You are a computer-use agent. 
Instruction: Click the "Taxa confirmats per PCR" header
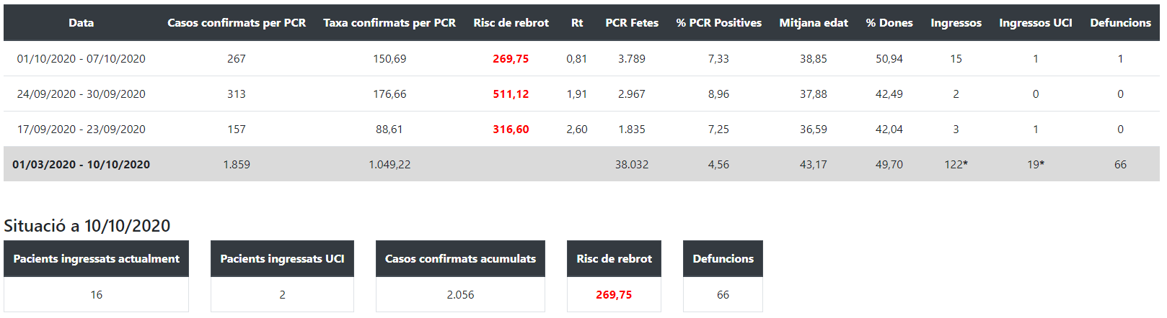(389, 23)
